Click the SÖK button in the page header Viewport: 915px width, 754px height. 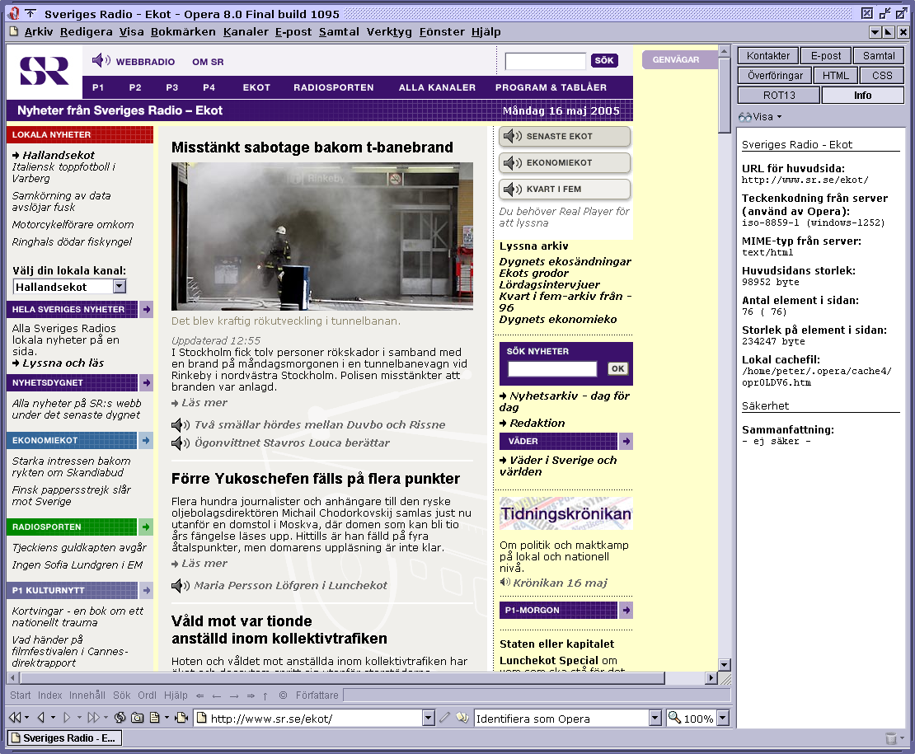click(604, 61)
